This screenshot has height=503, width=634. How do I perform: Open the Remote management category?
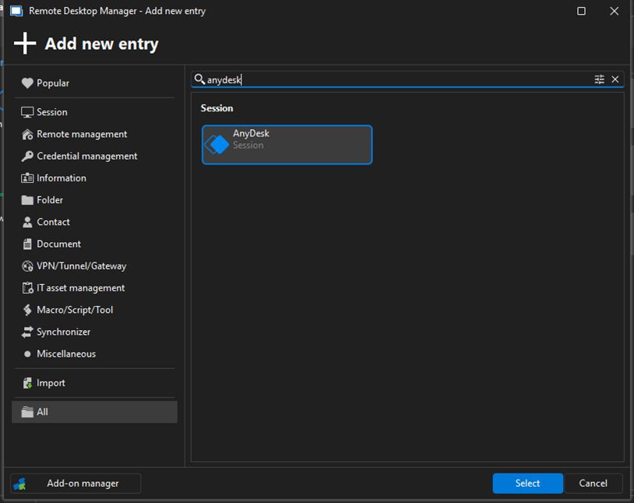click(x=82, y=134)
